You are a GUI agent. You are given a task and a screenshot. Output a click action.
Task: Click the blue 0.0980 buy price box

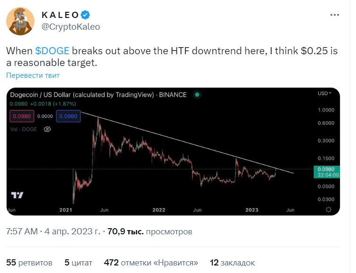click(68, 115)
